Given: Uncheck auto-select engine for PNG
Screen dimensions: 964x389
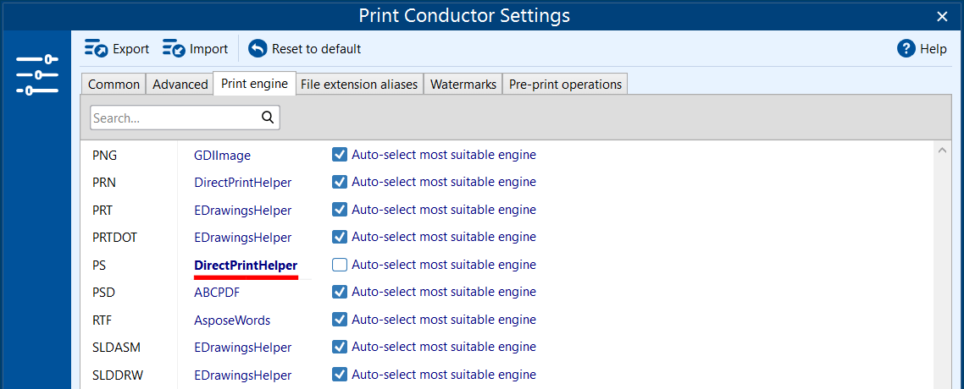Looking at the screenshot, I should coord(340,155).
